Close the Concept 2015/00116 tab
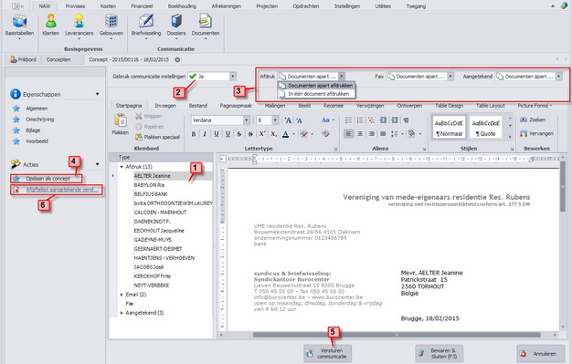572x364 pixels. (x=177, y=59)
